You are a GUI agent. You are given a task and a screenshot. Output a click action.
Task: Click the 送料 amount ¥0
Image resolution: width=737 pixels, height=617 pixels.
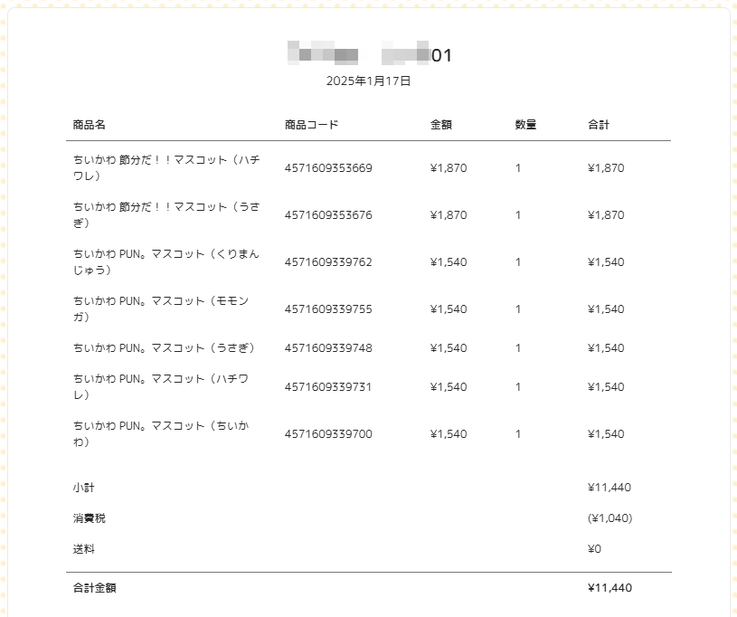594,549
